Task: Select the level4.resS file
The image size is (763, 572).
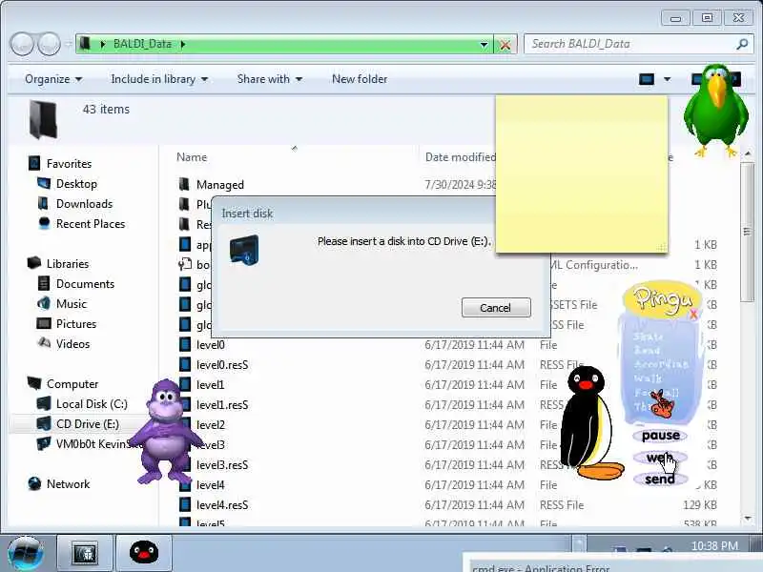Action: (222, 505)
